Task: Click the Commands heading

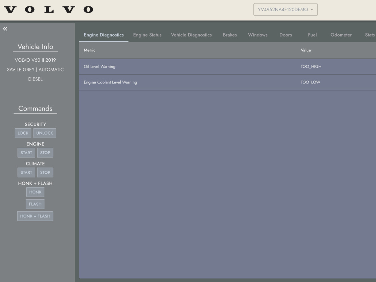Action: pos(35,108)
